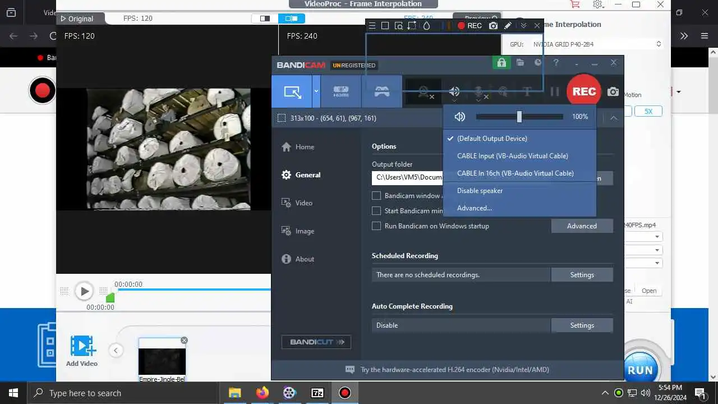The width and height of the screenshot is (718, 404).
Task: Open screen recording mode dropdown arrow
Action: pos(316,91)
